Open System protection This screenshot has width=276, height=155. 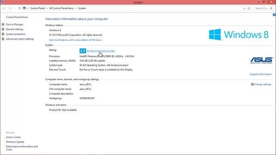tap(16, 34)
